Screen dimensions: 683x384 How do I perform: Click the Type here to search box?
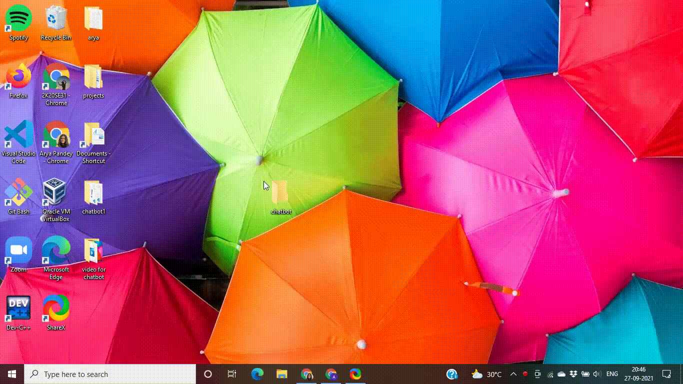click(x=110, y=374)
